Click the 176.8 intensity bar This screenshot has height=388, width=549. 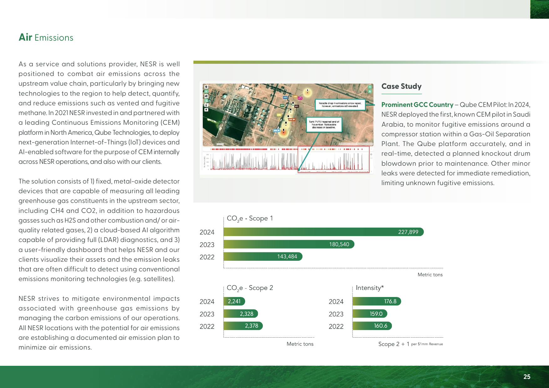tap(377, 301)
